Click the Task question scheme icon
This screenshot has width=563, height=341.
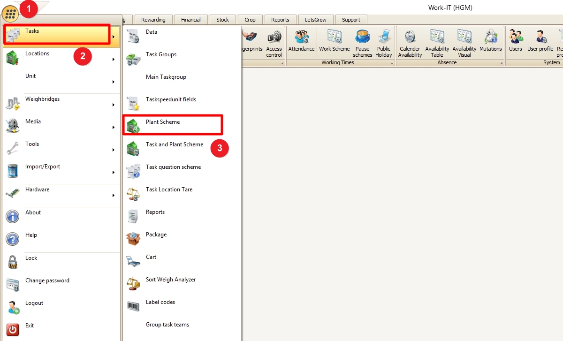coord(133,171)
